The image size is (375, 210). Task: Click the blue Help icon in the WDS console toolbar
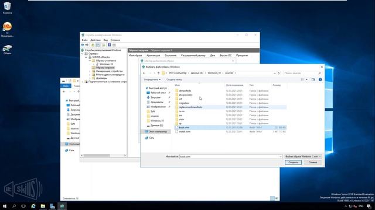click(x=110, y=45)
